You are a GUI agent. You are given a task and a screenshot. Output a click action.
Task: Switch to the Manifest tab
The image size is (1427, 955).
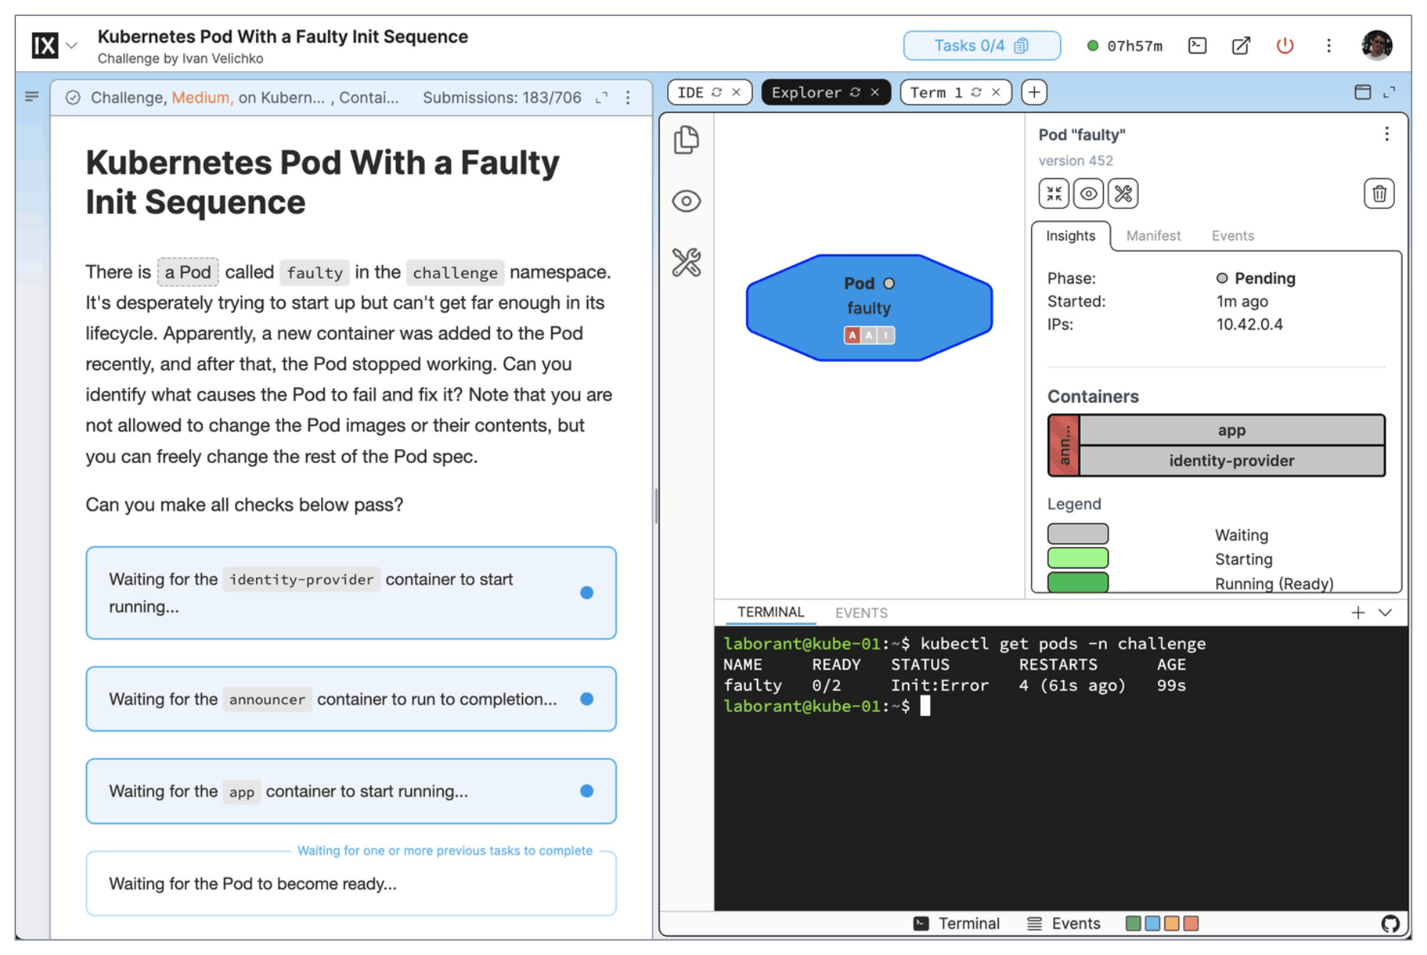(x=1153, y=236)
